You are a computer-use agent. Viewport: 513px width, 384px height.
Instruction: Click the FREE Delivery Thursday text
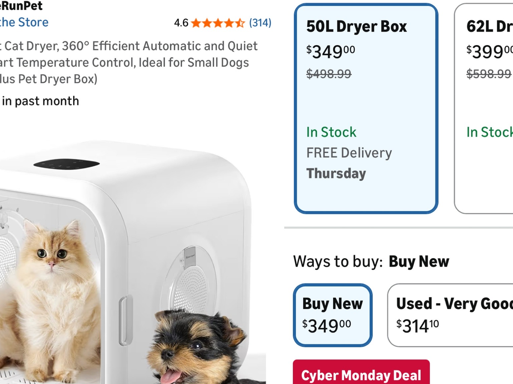pyautogui.click(x=349, y=163)
